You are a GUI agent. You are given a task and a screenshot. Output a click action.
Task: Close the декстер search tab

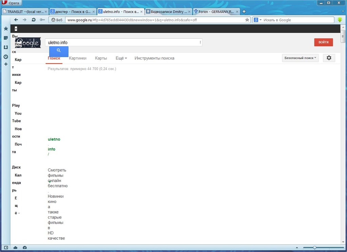tap(94, 12)
